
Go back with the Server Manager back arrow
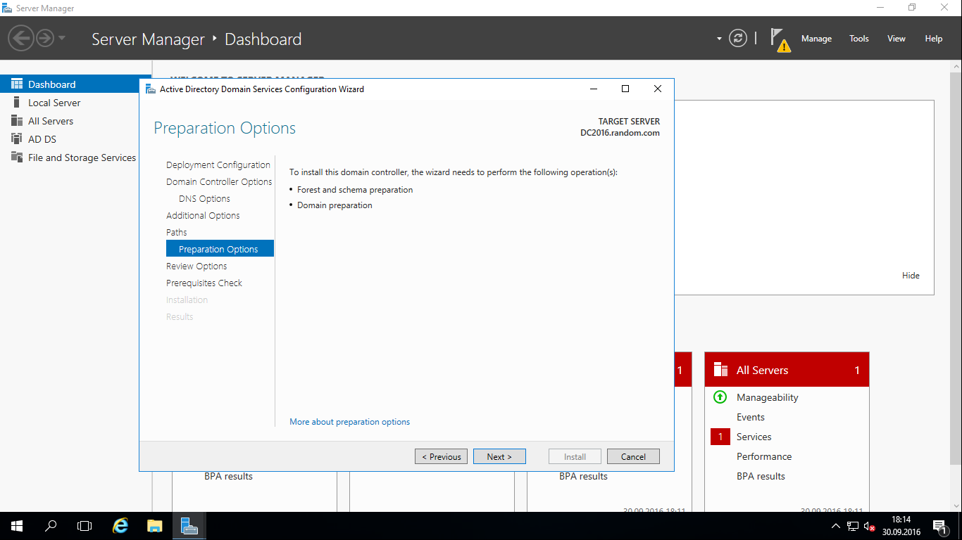coord(21,38)
